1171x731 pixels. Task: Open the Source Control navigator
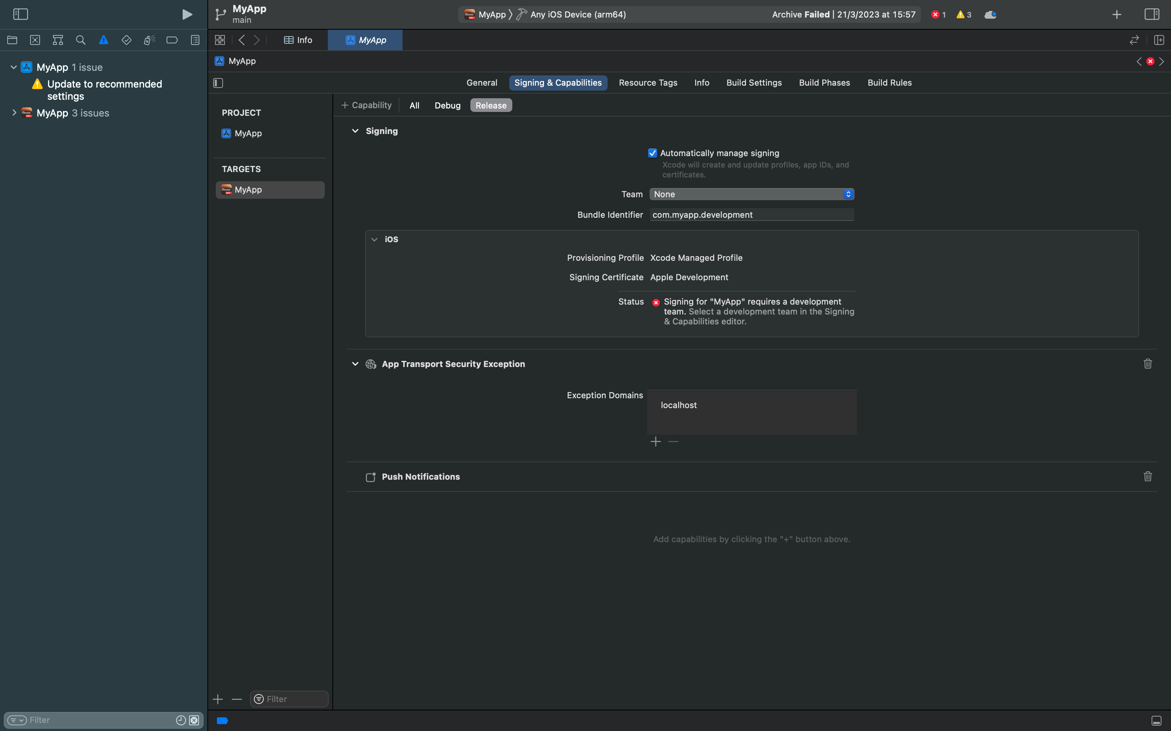click(x=35, y=40)
